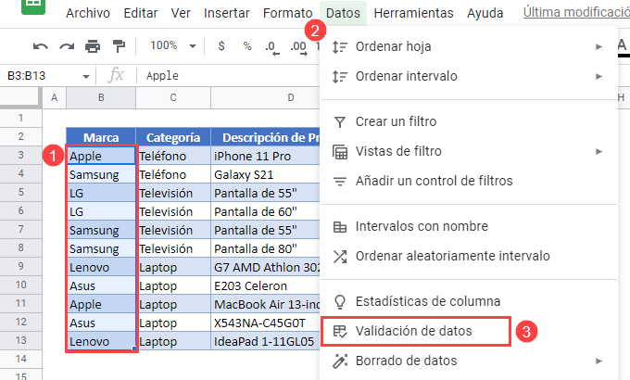Image resolution: width=630 pixels, height=380 pixels.
Task: Open the Ver menu
Action: (x=181, y=13)
